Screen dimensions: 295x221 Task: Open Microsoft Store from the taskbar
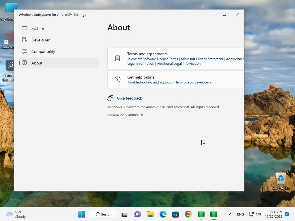175,214
